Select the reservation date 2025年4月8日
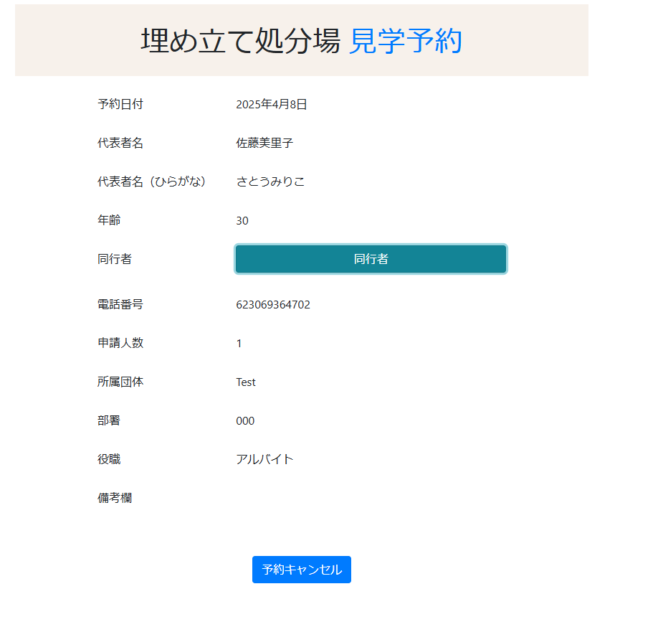This screenshot has height=627, width=663. click(x=272, y=105)
